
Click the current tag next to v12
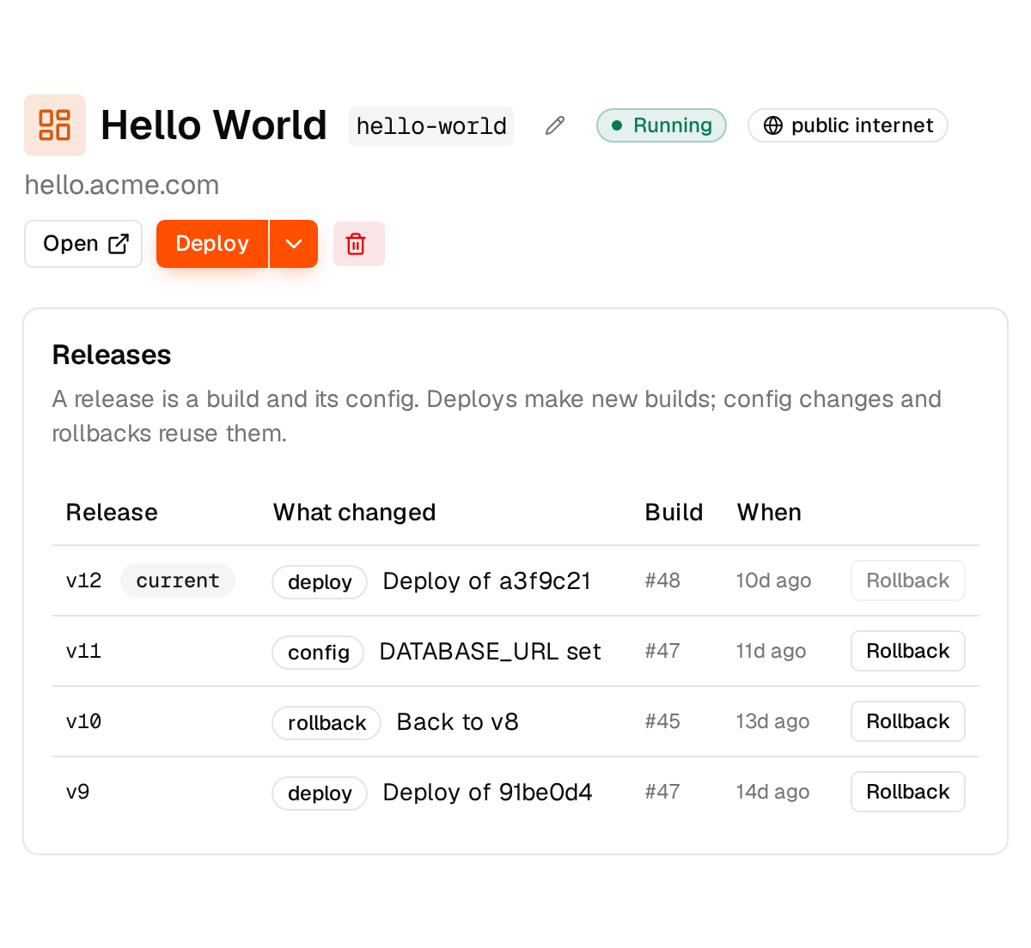tap(178, 580)
